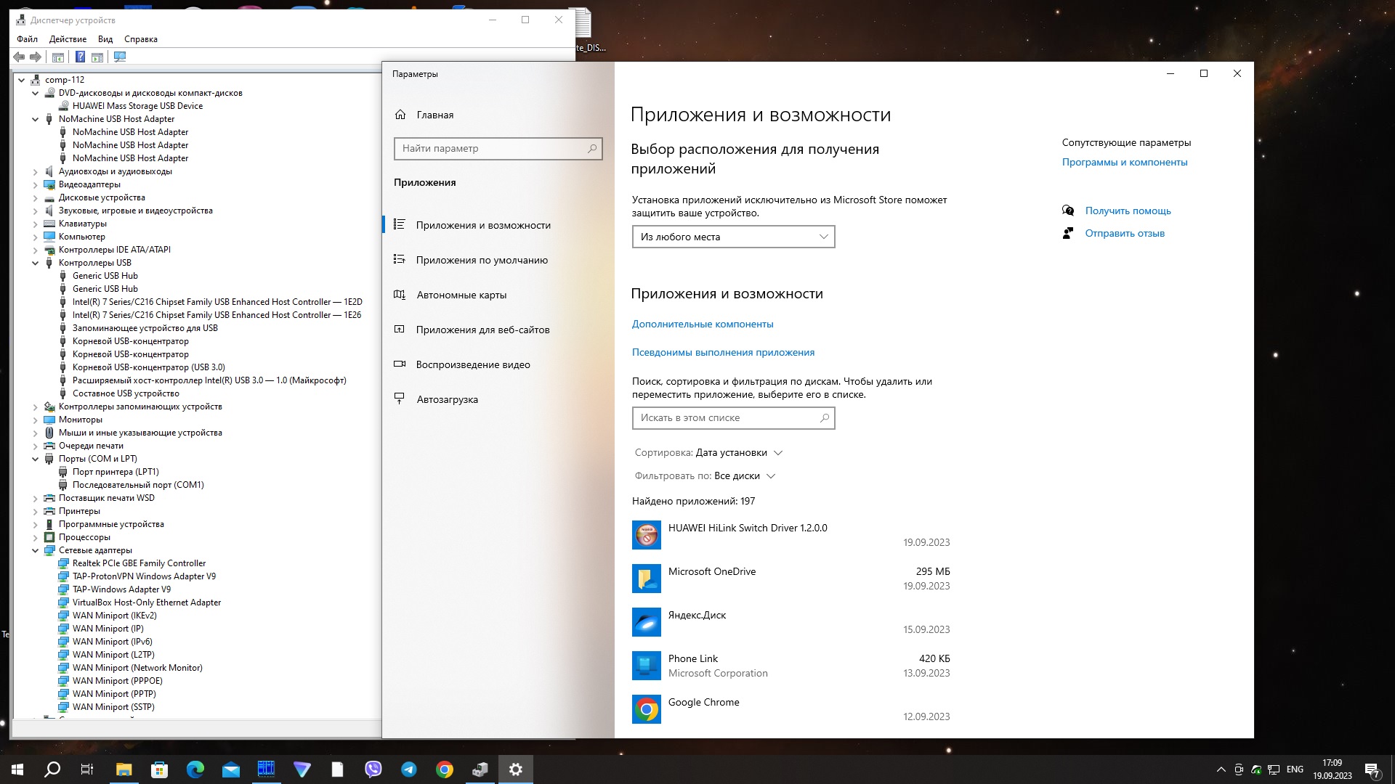
Task: Click the Отправить отзыв feedback icon
Action: pyautogui.click(x=1068, y=233)
